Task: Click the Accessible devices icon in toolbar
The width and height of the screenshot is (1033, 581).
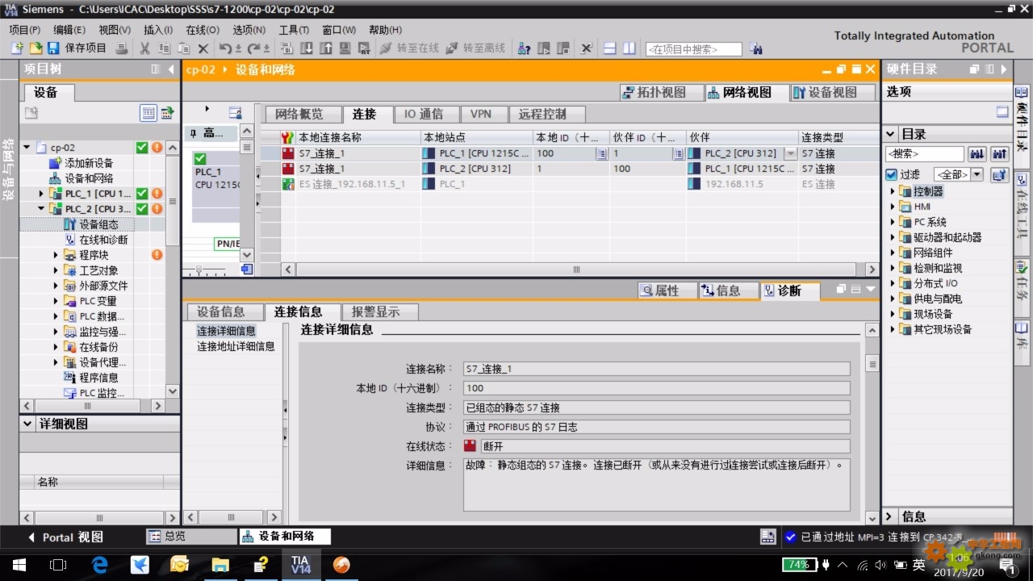Action: coord(524,48)
